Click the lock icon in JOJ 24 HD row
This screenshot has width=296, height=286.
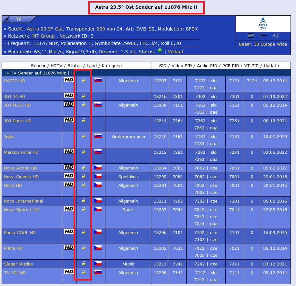click(84, 96)
